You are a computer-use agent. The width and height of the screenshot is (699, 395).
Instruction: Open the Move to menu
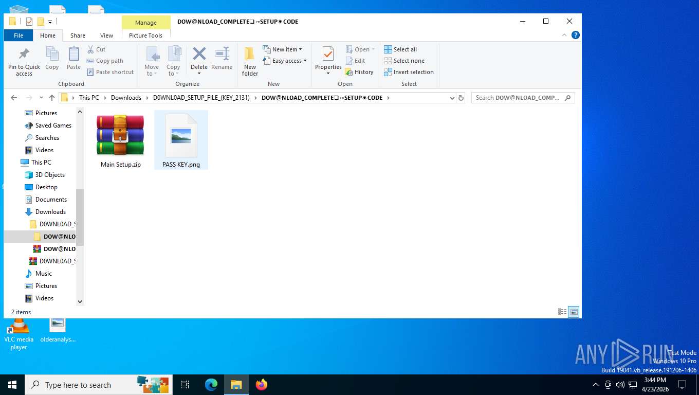point(152,61)
